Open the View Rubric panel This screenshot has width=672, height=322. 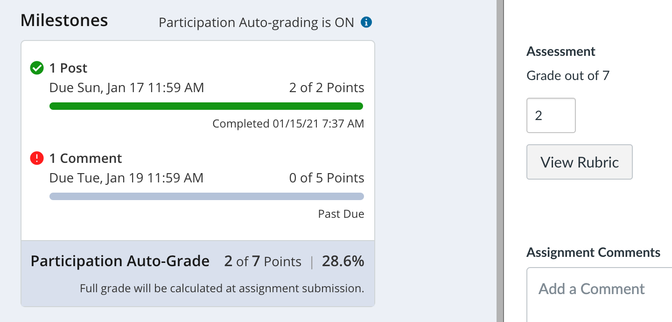[x=579, y=162]
